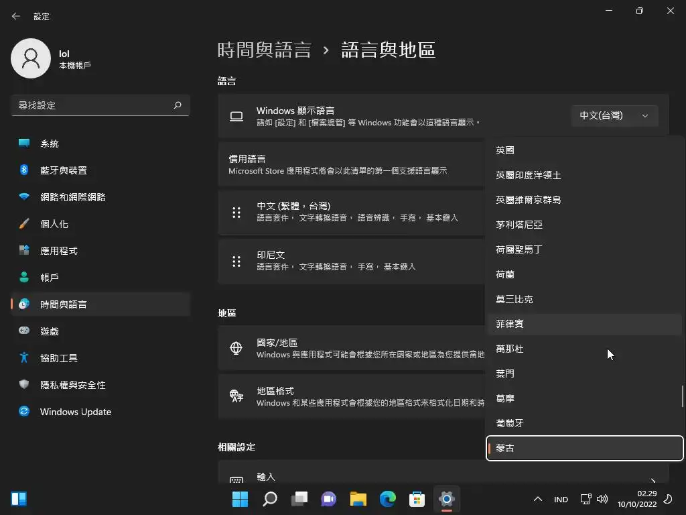The width and height of the screenshot is (686, 515).
Task: Click drag handle for 中文 (繁體，台灣)
Action: 236,213
